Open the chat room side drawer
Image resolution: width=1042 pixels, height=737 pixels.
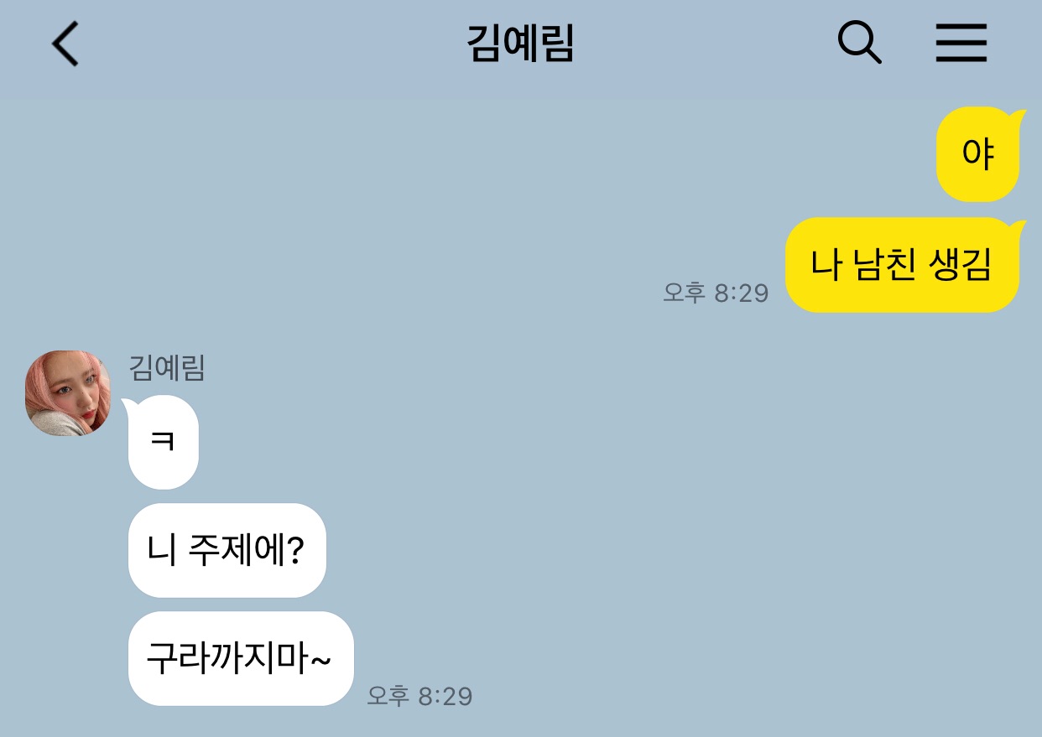pos(961,43)
